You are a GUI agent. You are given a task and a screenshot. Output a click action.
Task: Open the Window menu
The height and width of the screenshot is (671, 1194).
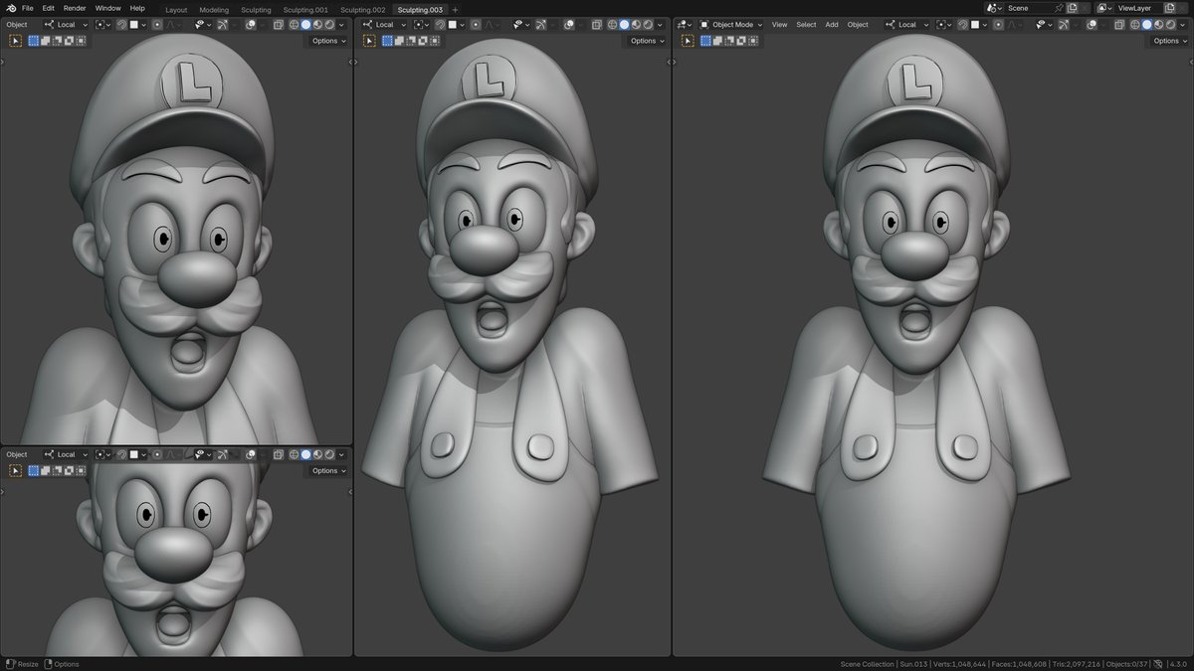107,8
